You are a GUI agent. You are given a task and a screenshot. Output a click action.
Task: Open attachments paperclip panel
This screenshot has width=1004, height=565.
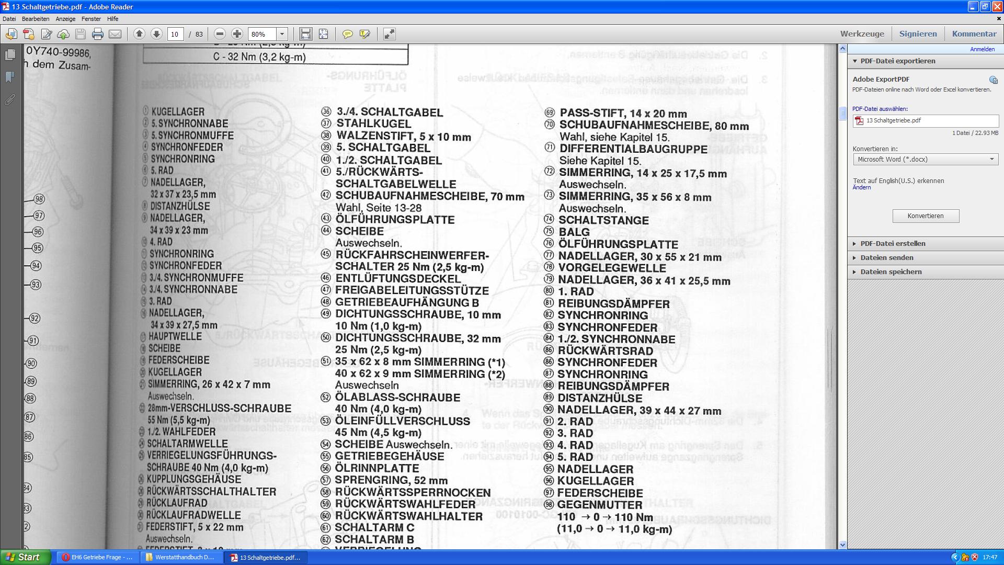click(x=10, y=99)
